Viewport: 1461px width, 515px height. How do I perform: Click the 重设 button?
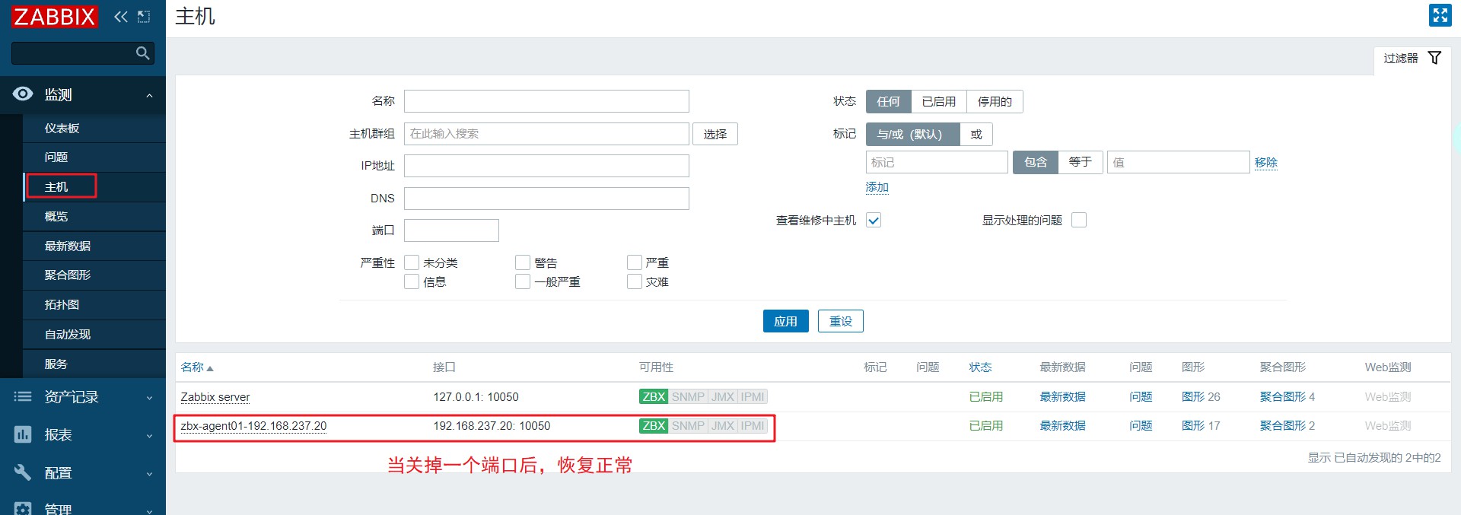pyautogui.click(x=840, y=321)
